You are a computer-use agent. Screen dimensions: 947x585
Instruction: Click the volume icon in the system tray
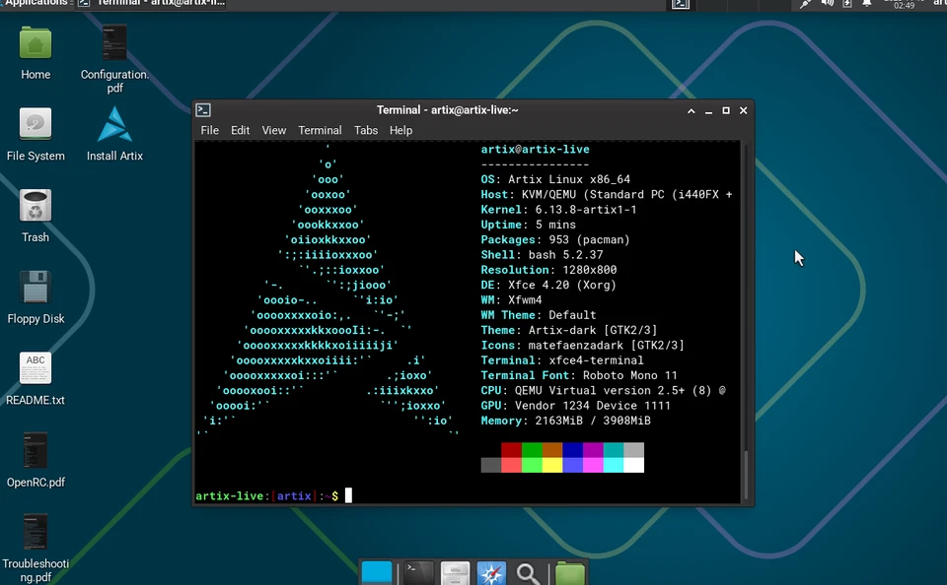tap(827, 4)
